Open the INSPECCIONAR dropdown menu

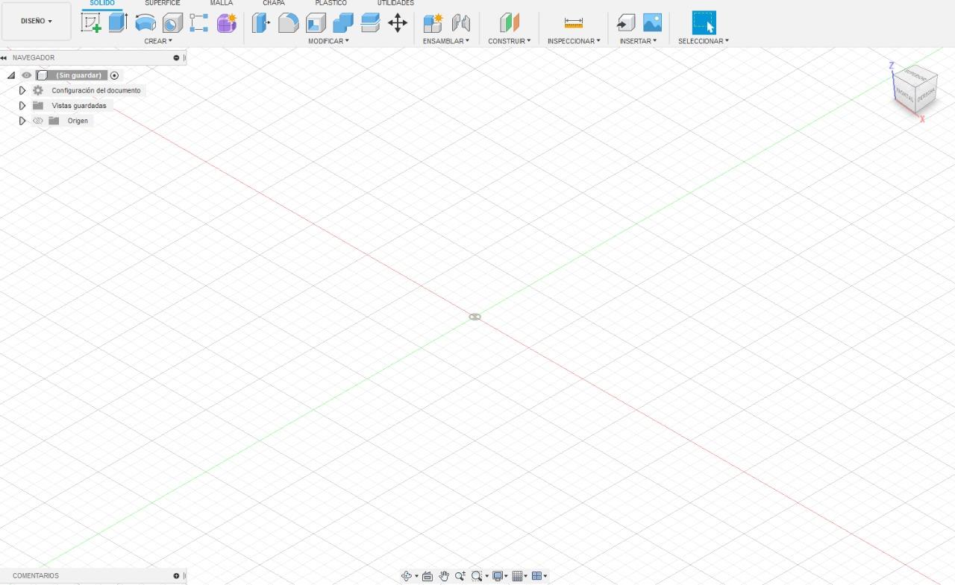tap(574, 41)
